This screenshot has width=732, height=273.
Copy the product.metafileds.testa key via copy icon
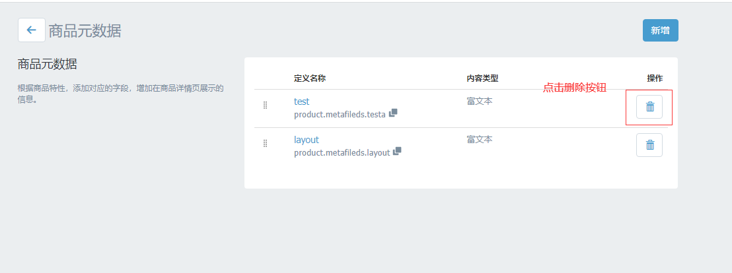pos(393,113)
